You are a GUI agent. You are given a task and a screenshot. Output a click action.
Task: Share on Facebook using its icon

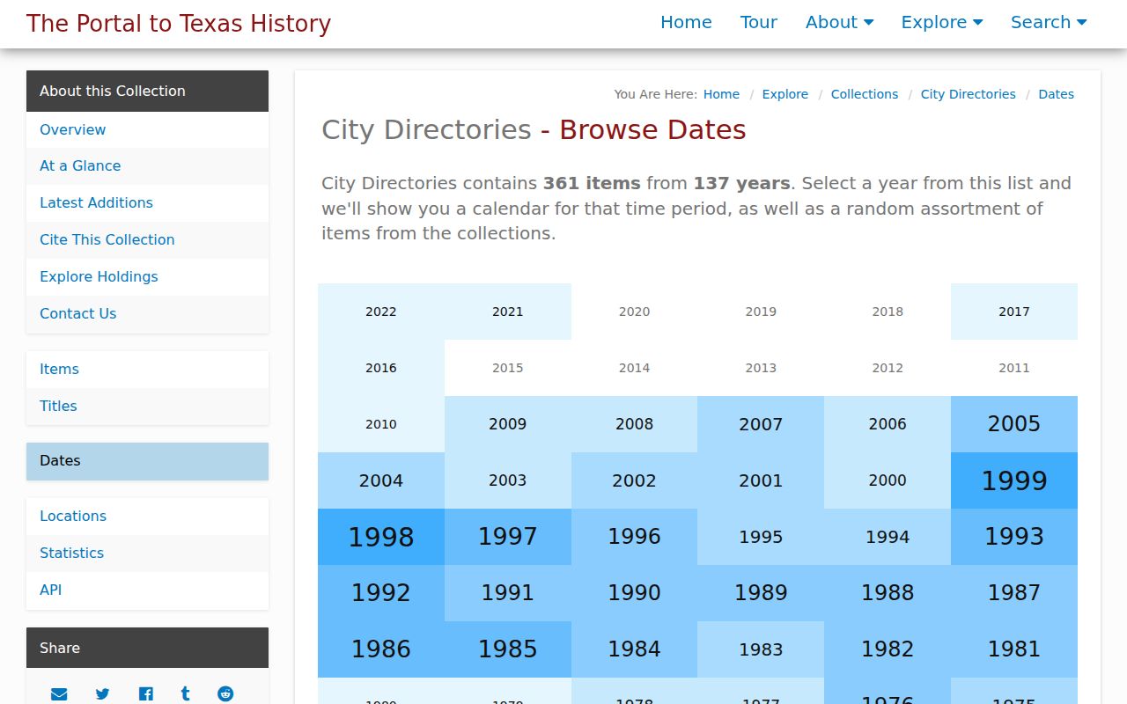click(x=146, y=693)
